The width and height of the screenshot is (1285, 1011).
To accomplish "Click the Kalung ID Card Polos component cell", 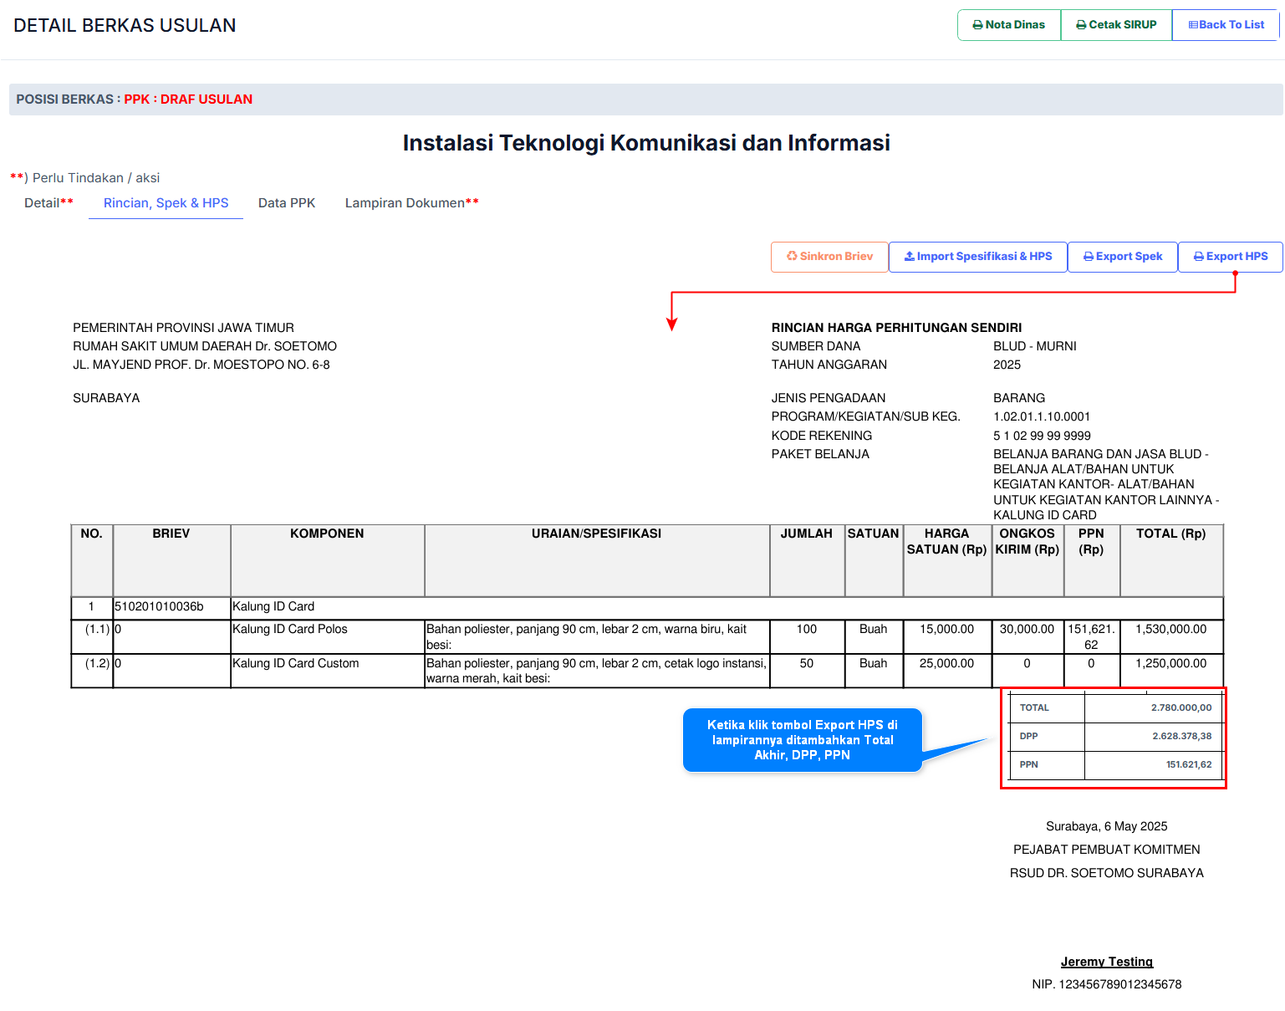I will pyautogui.click(x=289, y=630).
